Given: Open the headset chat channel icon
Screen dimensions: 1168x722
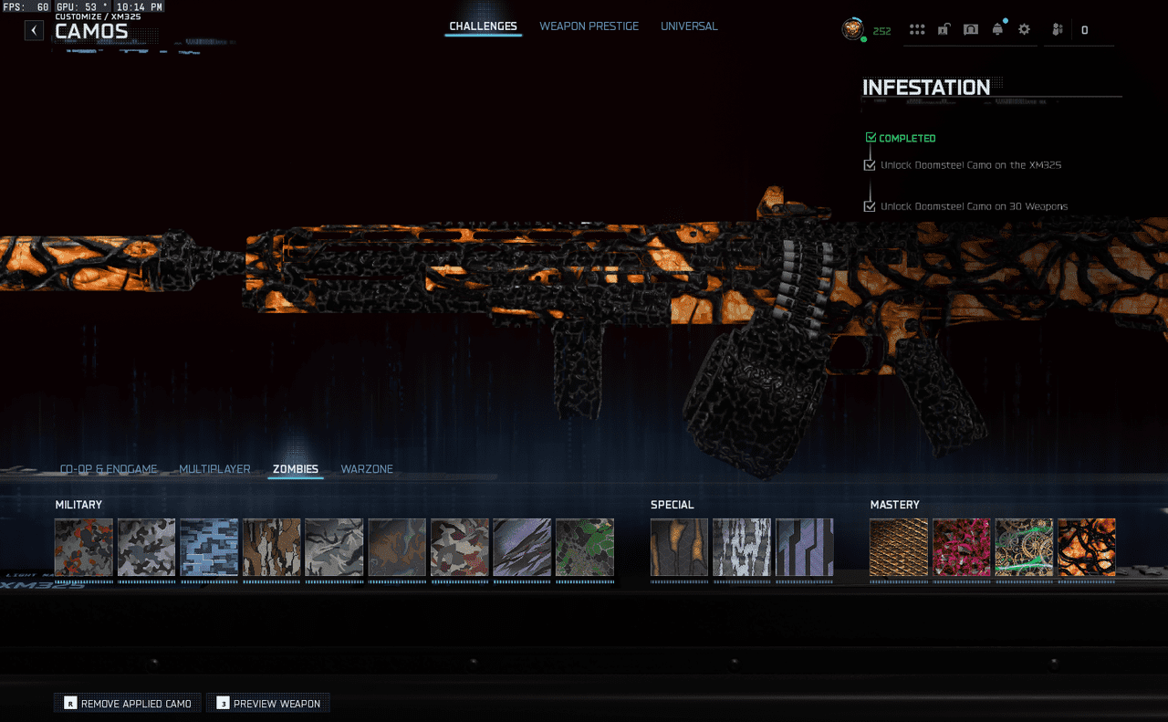Looking at the screenshot, I should (971, 30).
